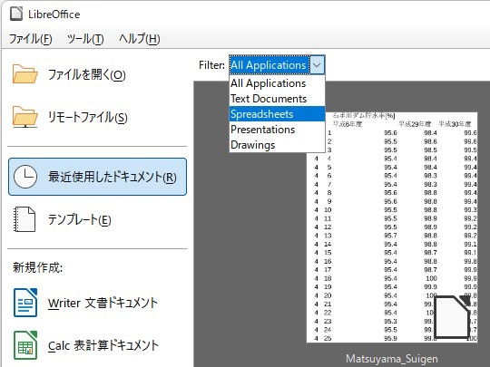490x367 pixels.
Task: Open the ファイル(F) menu
Action: pyautogui.click(x=30, y=39)
